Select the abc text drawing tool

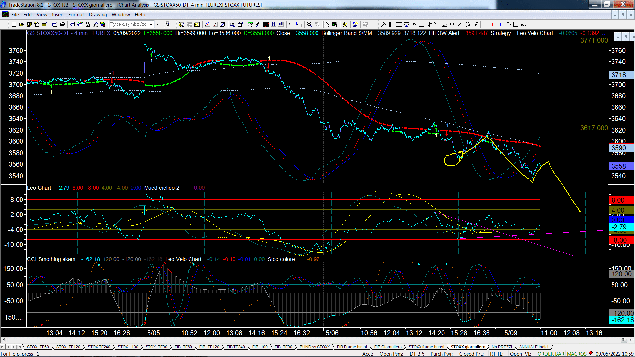tap(523, 24)
